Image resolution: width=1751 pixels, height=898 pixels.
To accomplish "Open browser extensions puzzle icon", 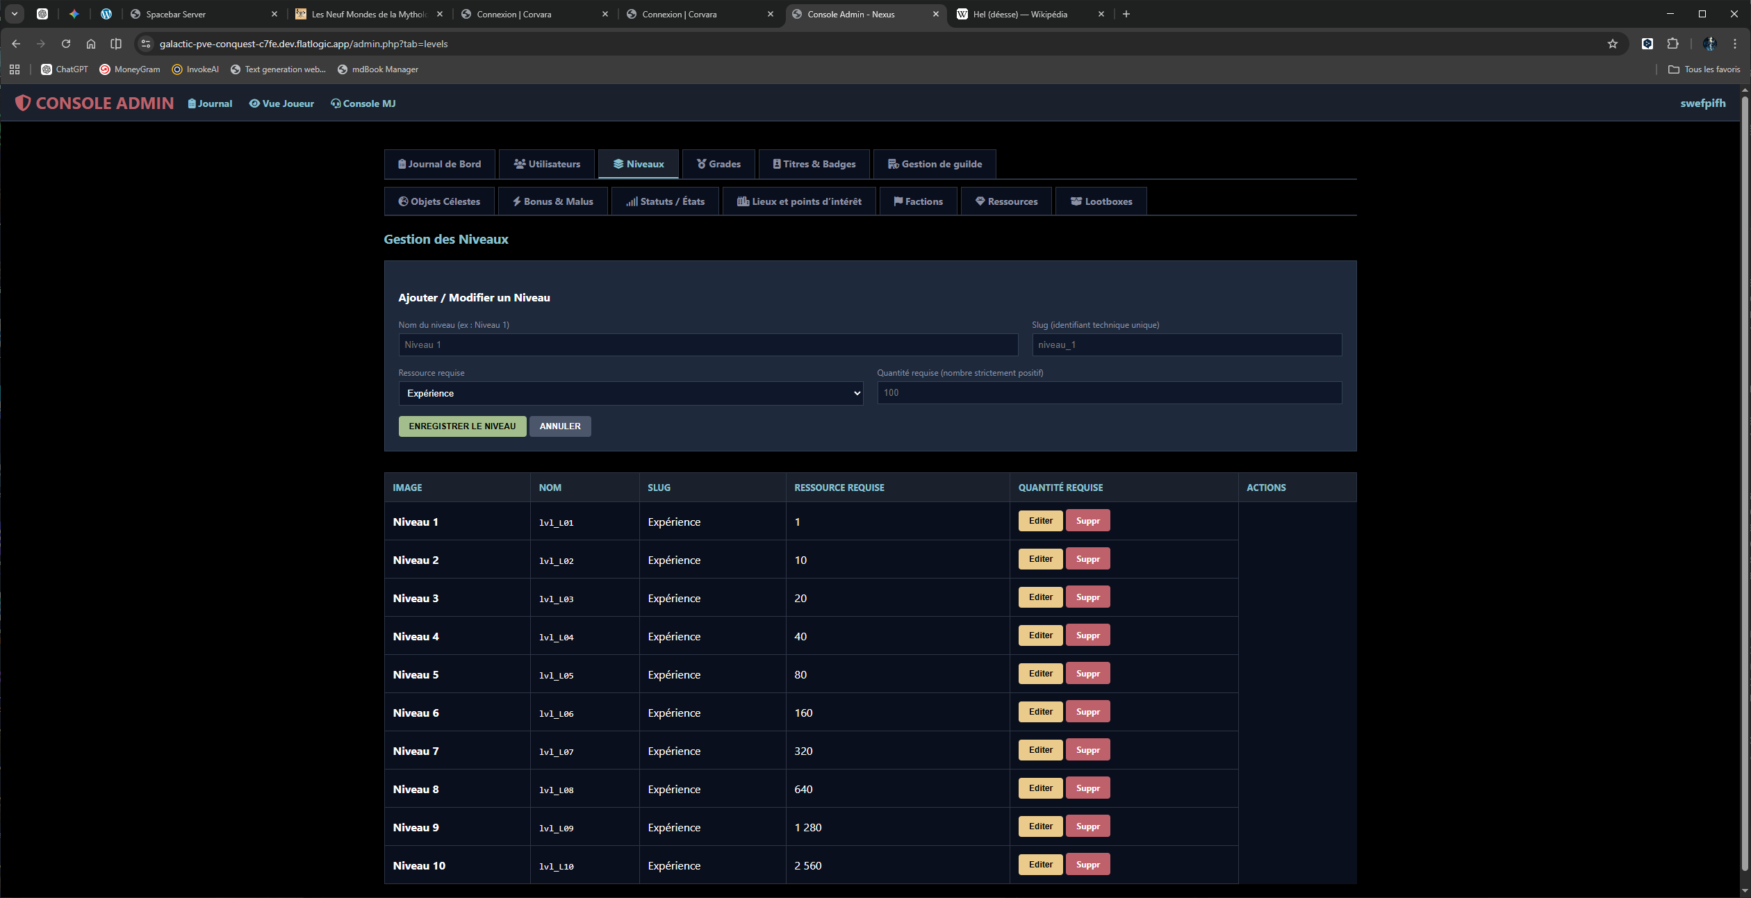I will [x=1672, y=44].
